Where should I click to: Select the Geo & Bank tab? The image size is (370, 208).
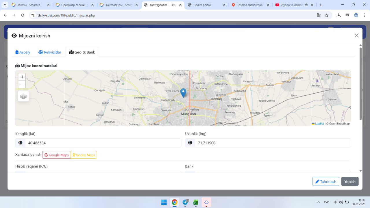82,52
